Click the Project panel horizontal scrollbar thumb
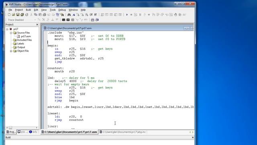Image resolution: width=257 pixels, height=145 pixels. click(10, 128)
